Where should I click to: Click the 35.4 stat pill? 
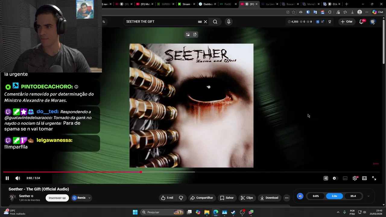point(353,196)
